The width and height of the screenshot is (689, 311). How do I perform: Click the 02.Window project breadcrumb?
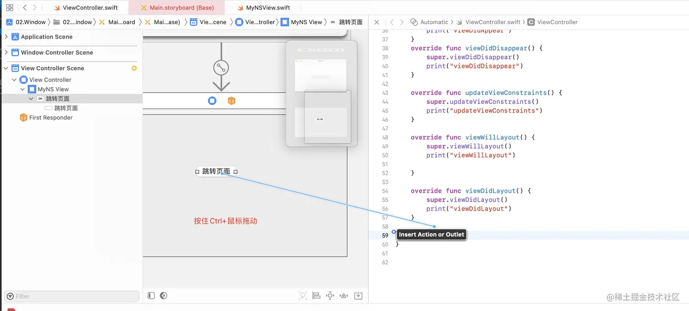pos(26,22)
